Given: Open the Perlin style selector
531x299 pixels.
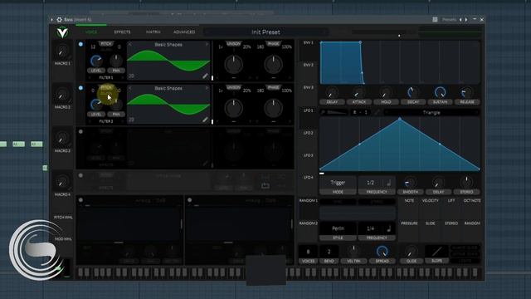Looking at the screenshot, I should (338, 228).
